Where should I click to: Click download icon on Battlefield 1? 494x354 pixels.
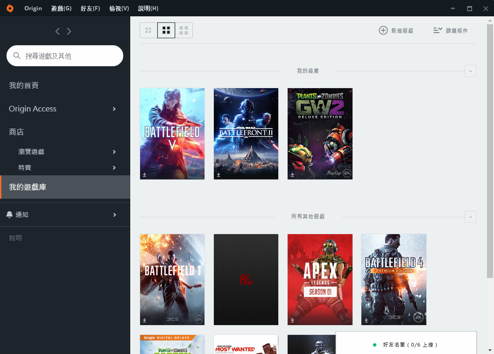pos(145,320)
